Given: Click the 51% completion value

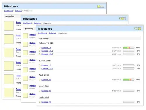Looking at the screenshot, I should click(138, 80).
